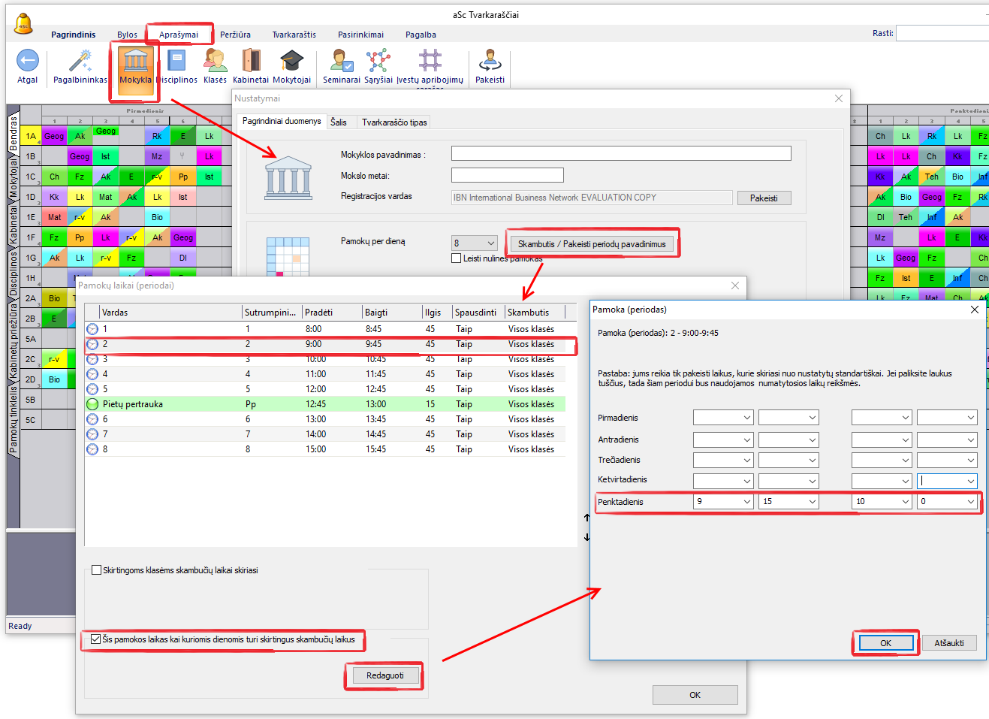Enable Leisti nulines pamokas checkbox
This screenshot has height=719, width=989.
[x=457, y=258]
